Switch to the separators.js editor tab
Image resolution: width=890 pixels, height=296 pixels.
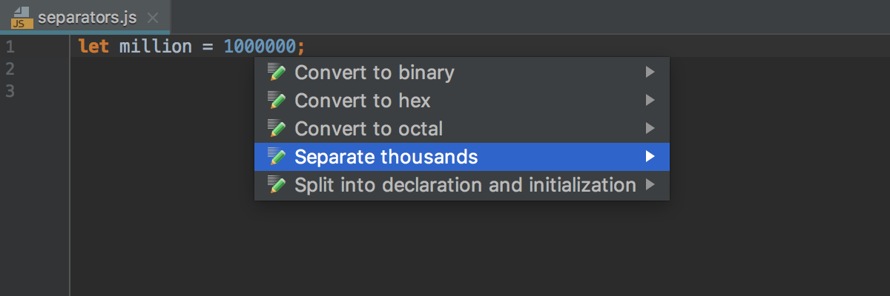(x=86, y=18)
